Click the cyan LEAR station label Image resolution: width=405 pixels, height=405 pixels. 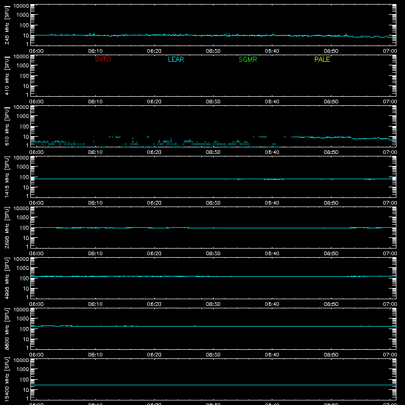point(176,59)
